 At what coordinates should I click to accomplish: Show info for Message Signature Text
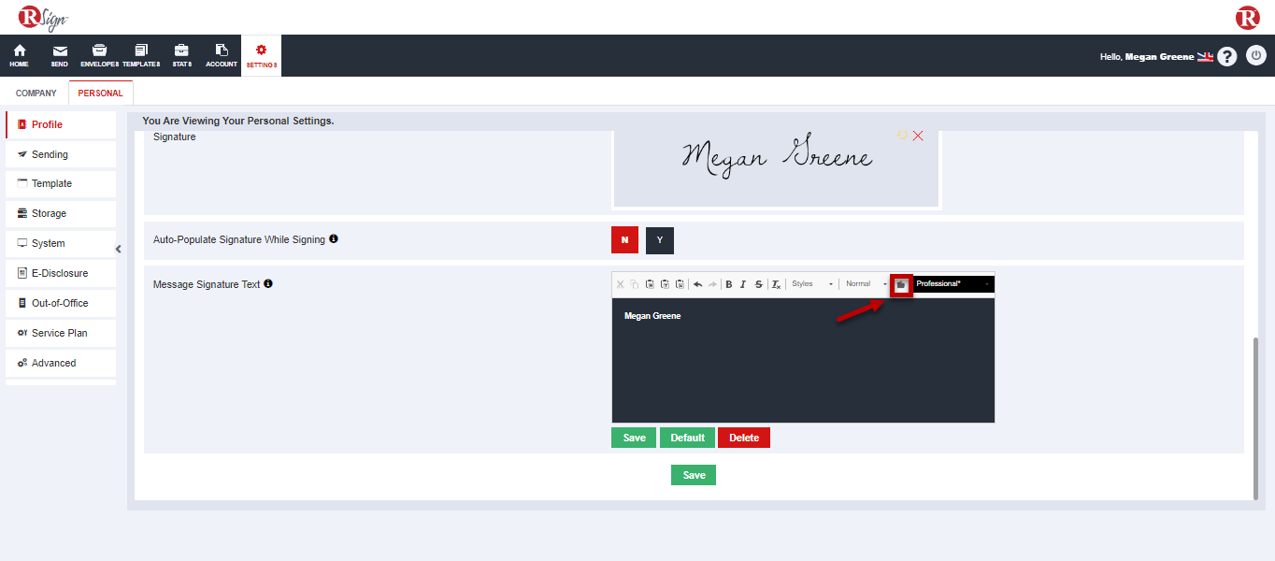[x=268, y=283]
